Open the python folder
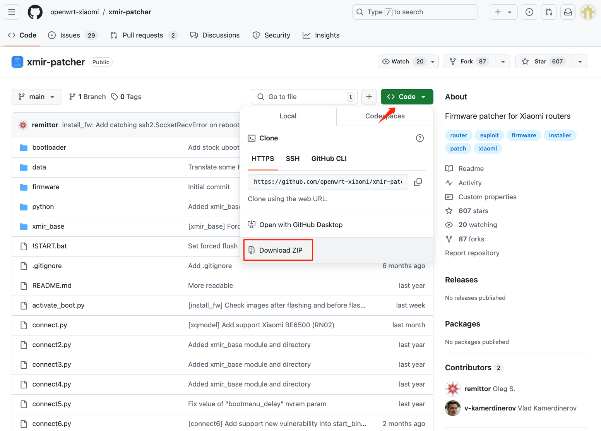601x431 pixels. [x=43, y=207]
